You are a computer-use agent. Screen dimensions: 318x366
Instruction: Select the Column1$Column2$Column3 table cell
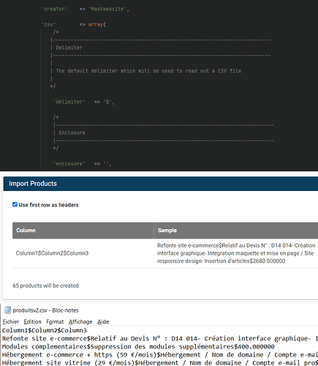pos(83,253)
